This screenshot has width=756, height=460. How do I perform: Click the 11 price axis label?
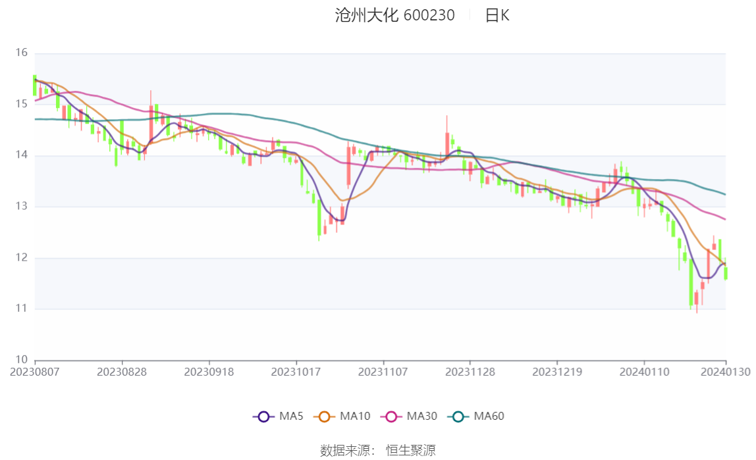point(21,308)
